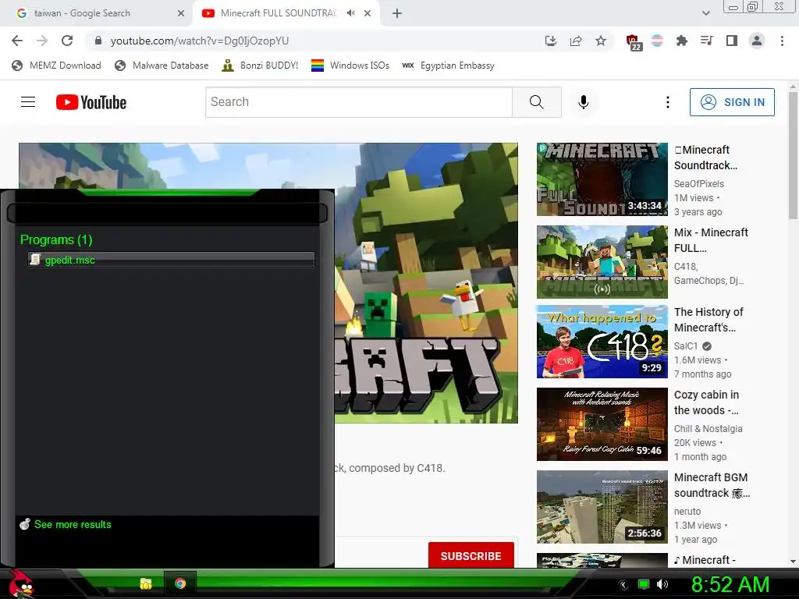Open the Egyptian Embassy bookmark
The image size is (799, 599).
pos(448,66)
